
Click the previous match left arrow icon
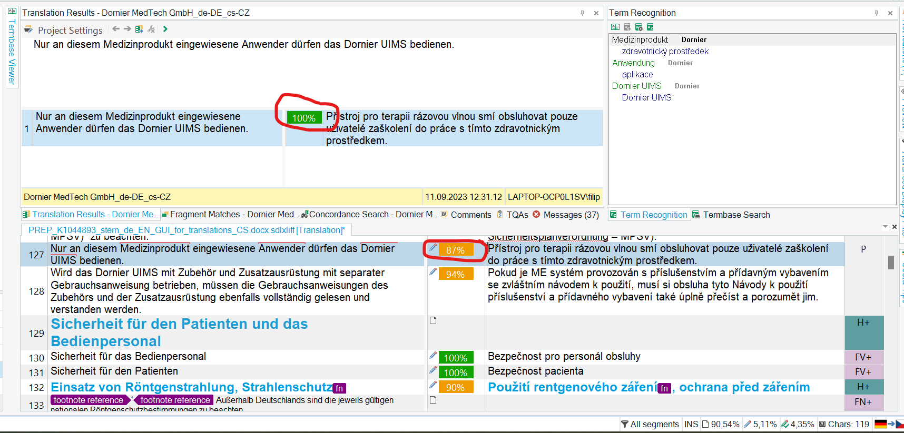116,29
